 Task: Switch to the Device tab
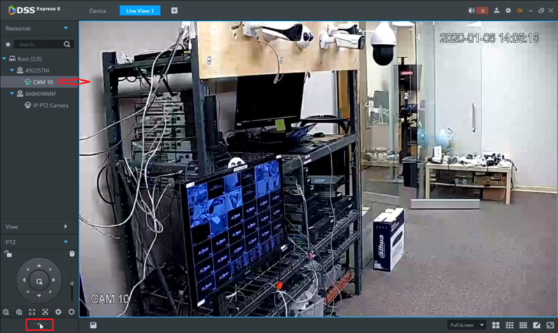[x=98, y=11]
